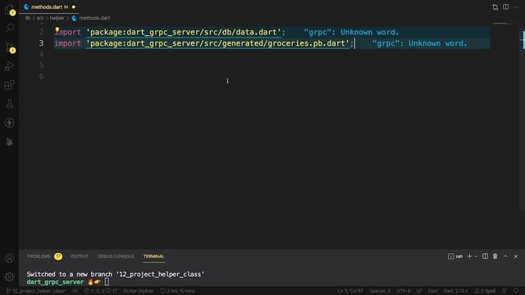Click the groceries.pb.dart import path on line 3
Image resolution: width=525 pixels, height=295 pixels.
tap(217, 43)
